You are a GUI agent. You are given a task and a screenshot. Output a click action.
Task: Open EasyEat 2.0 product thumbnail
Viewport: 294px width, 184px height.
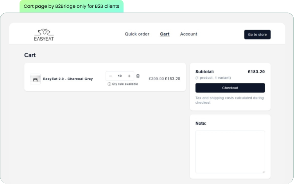(35, 79)
